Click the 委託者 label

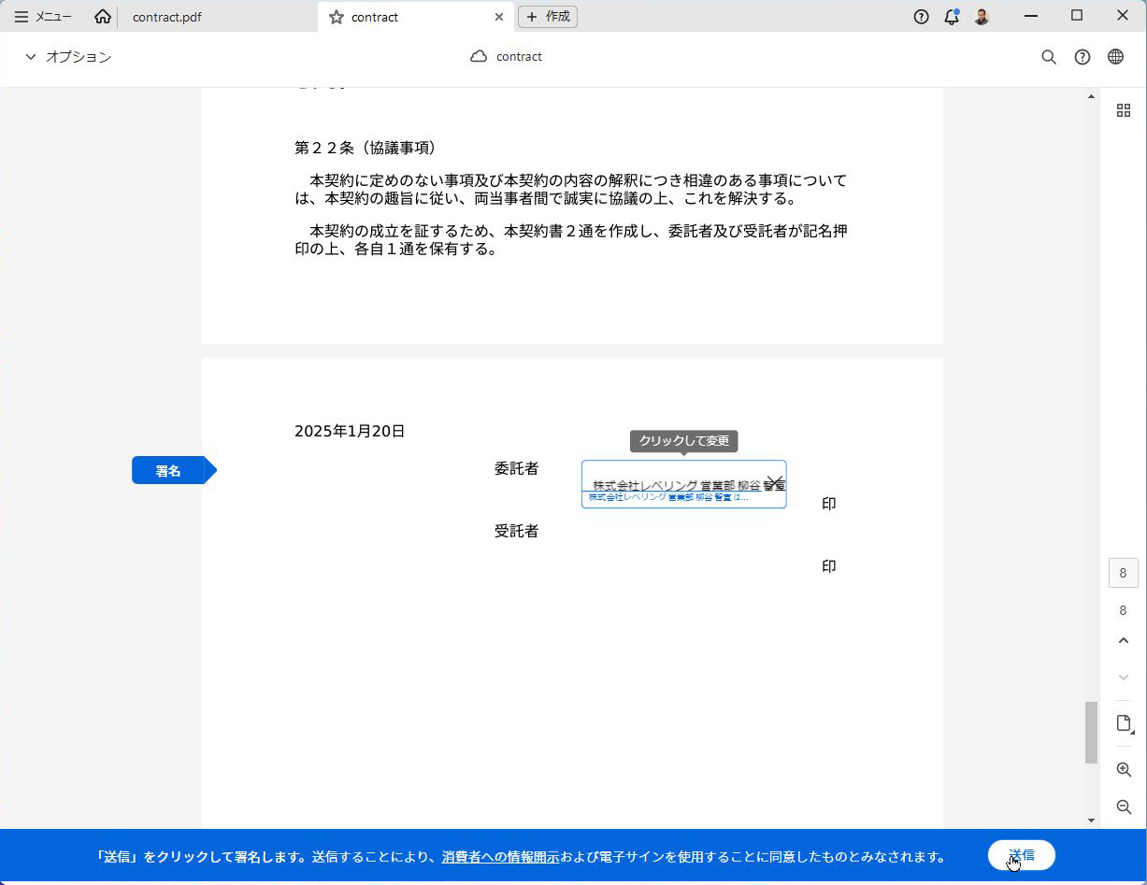(x=516, y=469)
